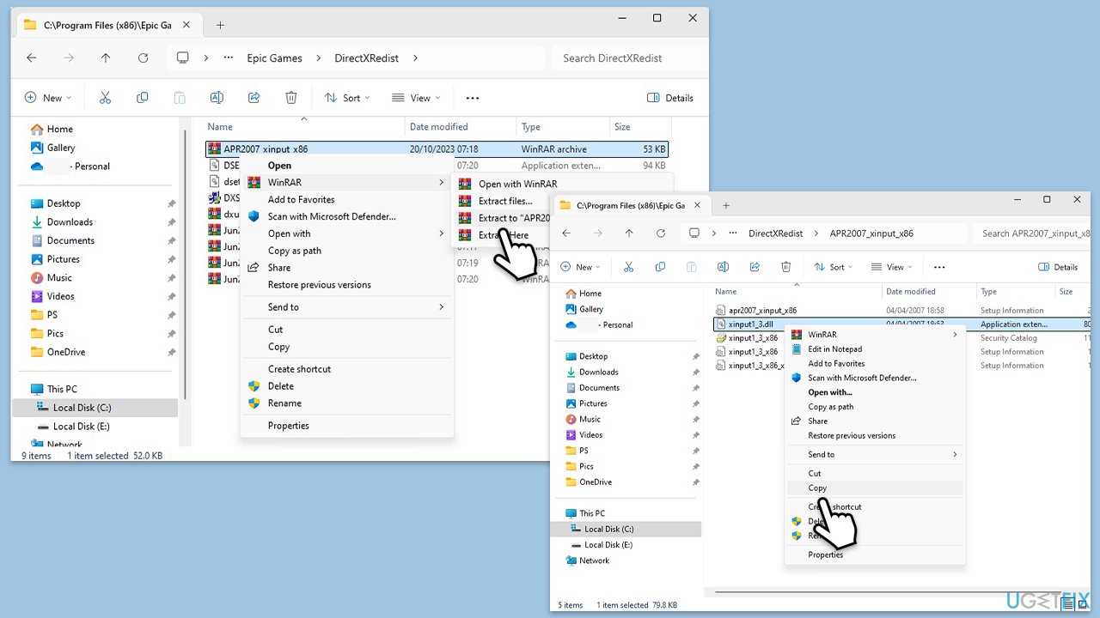Go back using the arrow in the DirectXRedist window

32,58
